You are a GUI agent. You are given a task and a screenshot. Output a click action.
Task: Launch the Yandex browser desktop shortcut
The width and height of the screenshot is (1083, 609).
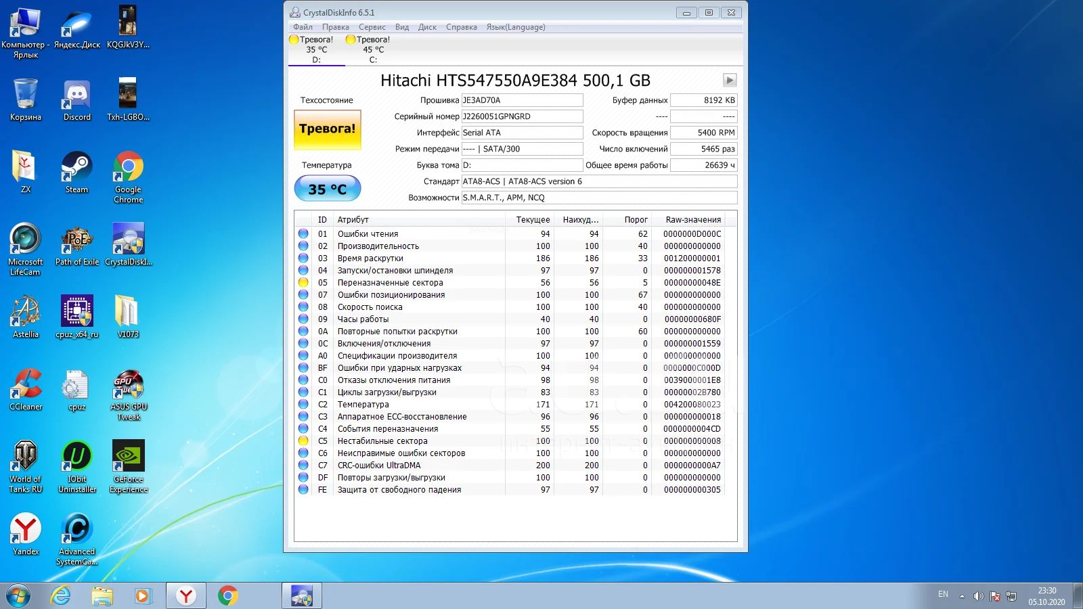[x=25, y=534]
